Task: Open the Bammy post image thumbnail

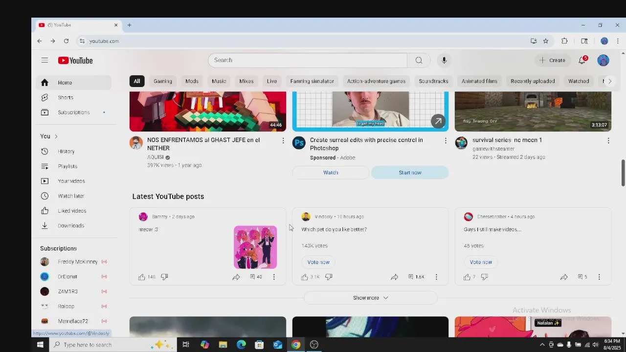Action: 255,247
